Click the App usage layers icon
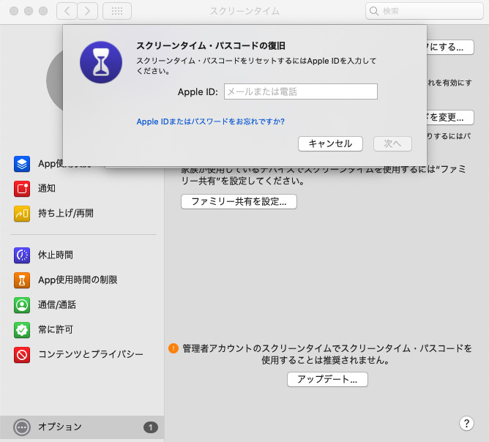The width and height of the screenshot is (489, 442). (x=22, y=164)
